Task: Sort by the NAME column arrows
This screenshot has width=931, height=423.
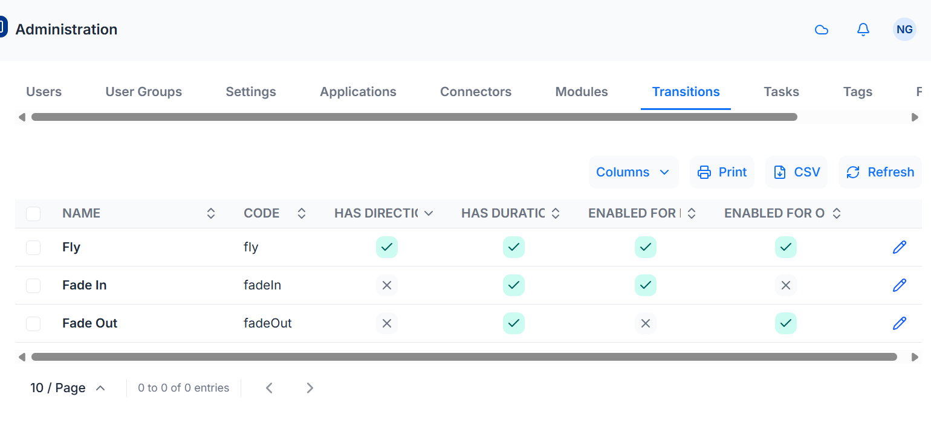Action: pos(211,213)
